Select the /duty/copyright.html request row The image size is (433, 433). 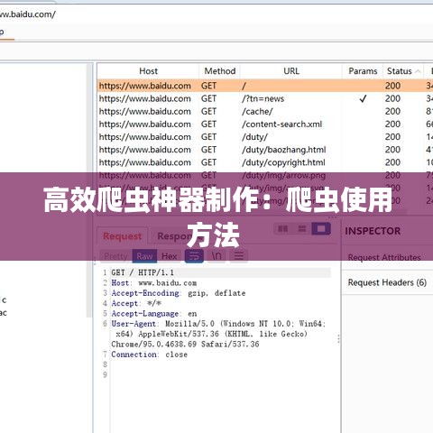(265, 162)
